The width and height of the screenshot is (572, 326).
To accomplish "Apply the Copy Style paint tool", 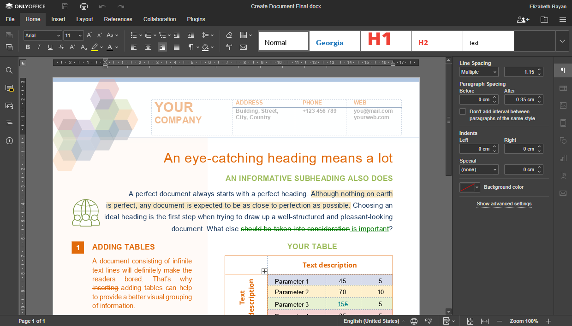I will (x=228, y=47).
